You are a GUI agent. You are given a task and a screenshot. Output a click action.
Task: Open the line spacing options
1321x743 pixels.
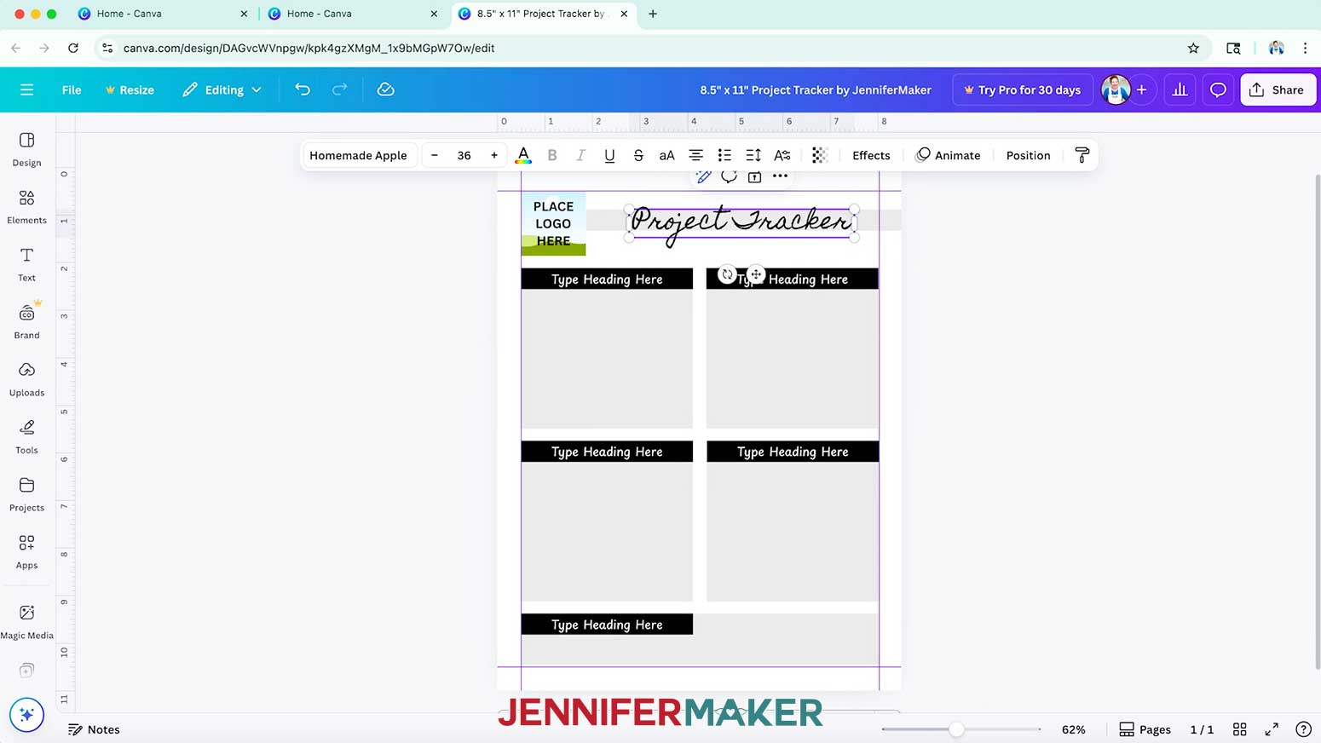(753, 155)
